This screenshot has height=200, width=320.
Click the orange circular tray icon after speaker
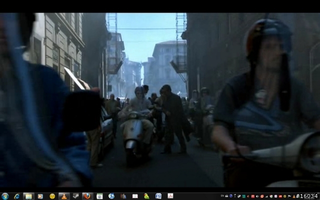click(262, 196)
